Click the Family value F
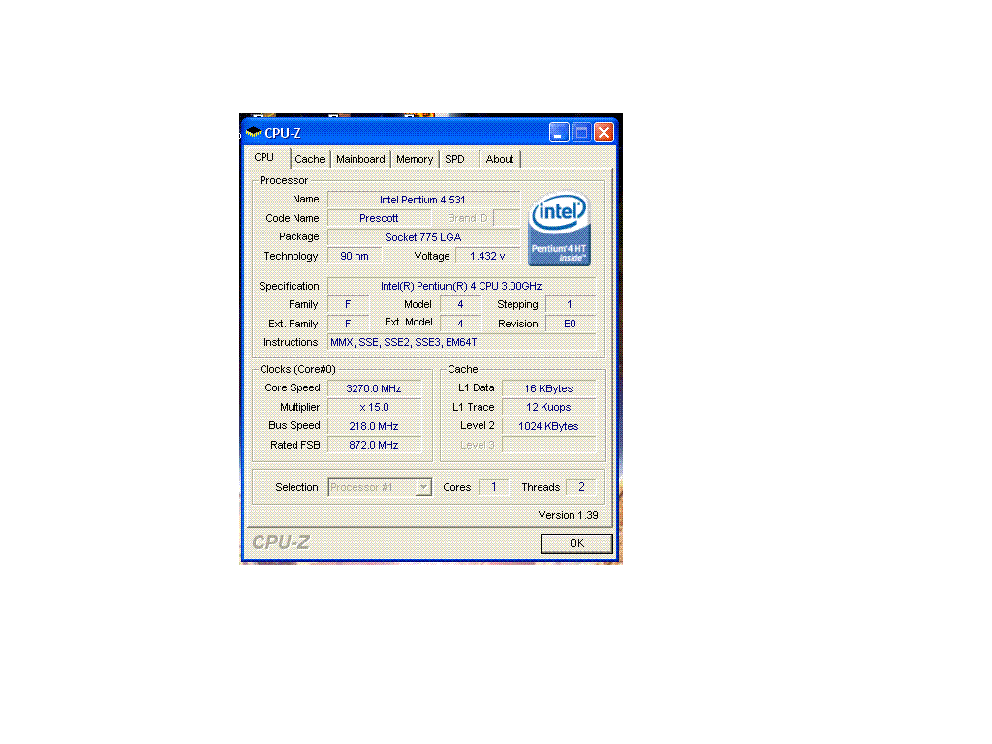Image resolution: width=992 pixels, height=744 pixels. 348,304
